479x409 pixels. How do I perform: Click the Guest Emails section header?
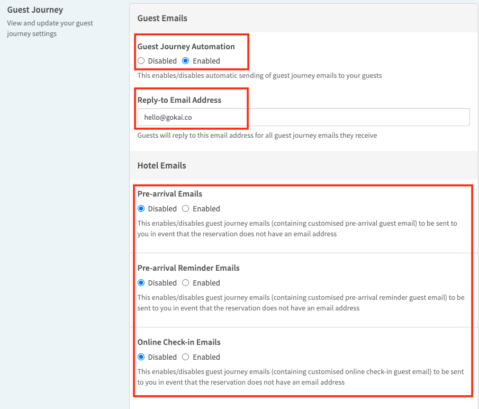(162, 18)
